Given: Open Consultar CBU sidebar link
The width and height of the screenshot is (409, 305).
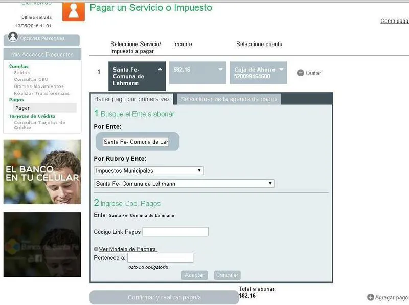Looking at the screenshot, I should 31,80.
